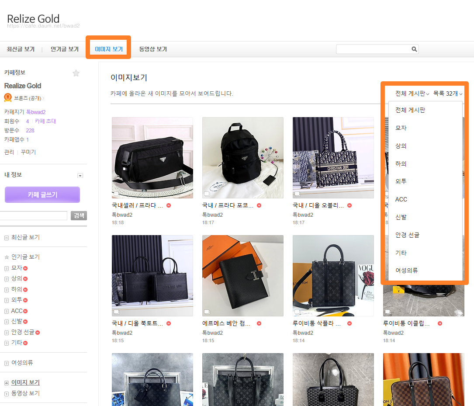Focus the sidebar search input field
This screenshot has height=406, width=474.
tap(33, 215)
